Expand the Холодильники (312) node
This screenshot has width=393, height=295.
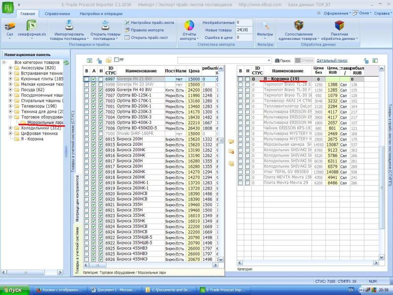[x=10, y=128]
